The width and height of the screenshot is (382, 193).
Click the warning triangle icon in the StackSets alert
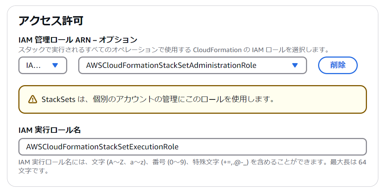pyautogui.click(x=32, y=99)
